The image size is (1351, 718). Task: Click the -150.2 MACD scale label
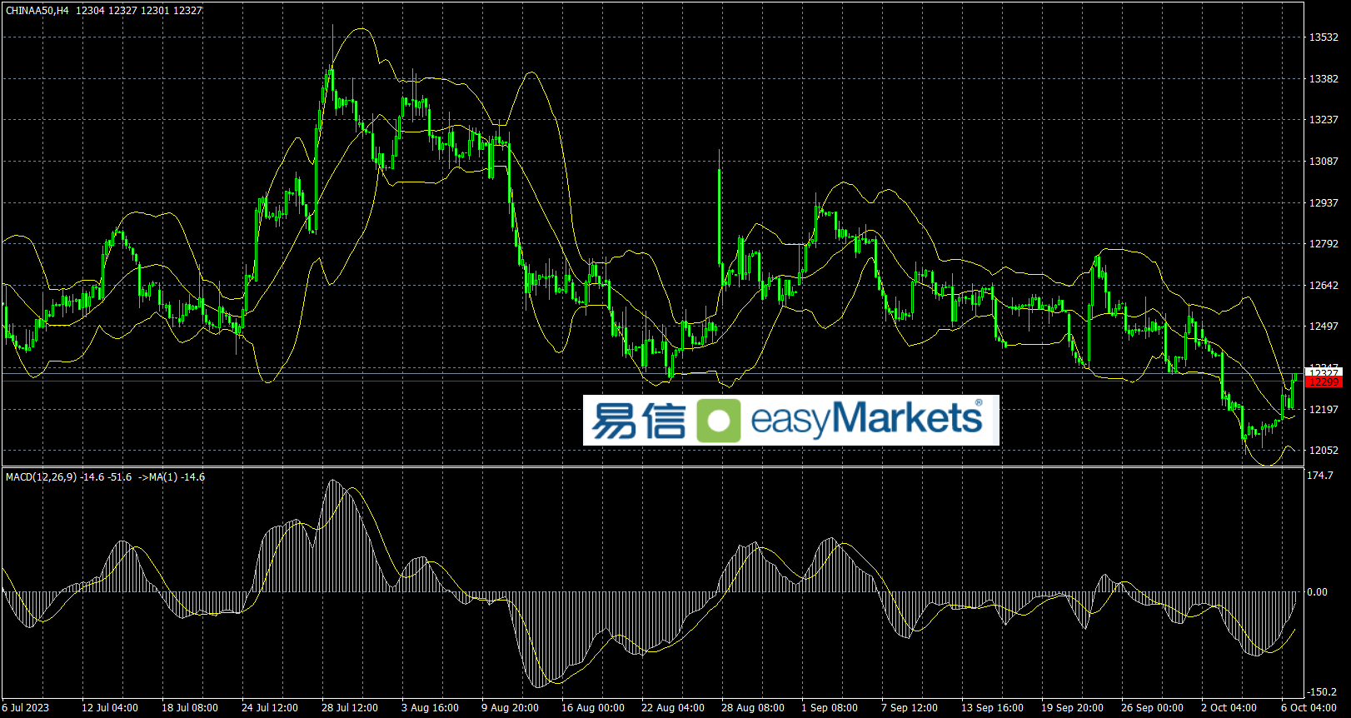pyautogui.click(x=1321, y=692)
